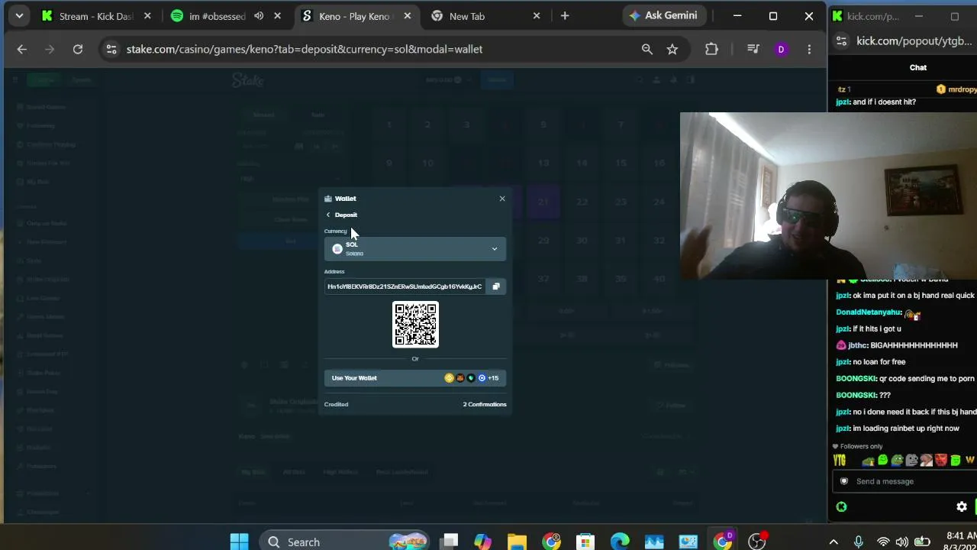
Task: Bookmark this page with the star
Action: pyautogui.click(x=672, y=49)
